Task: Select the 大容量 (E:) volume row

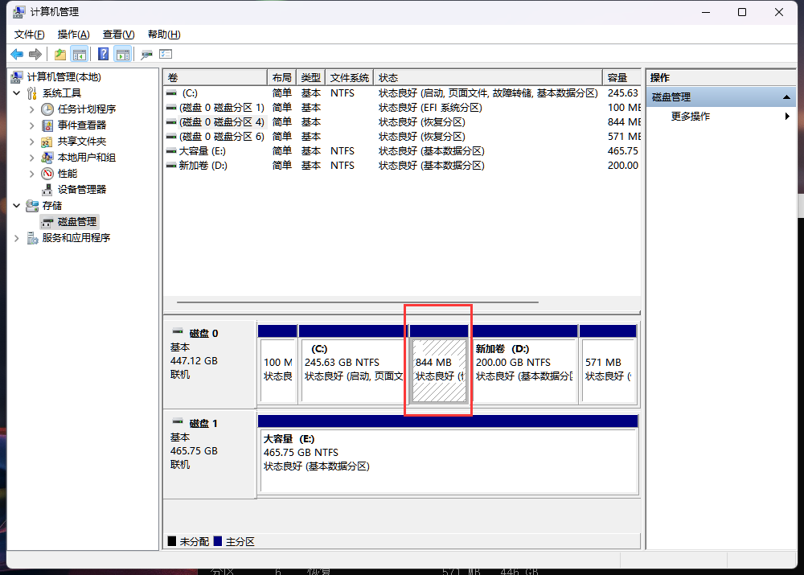Action: pyautogui.click(x=402, y=151)
